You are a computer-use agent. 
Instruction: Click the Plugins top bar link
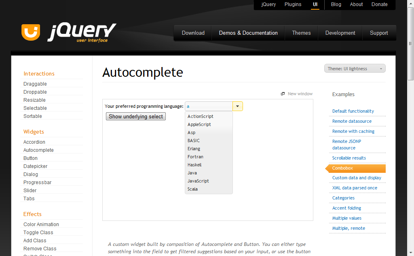[293, 4]
